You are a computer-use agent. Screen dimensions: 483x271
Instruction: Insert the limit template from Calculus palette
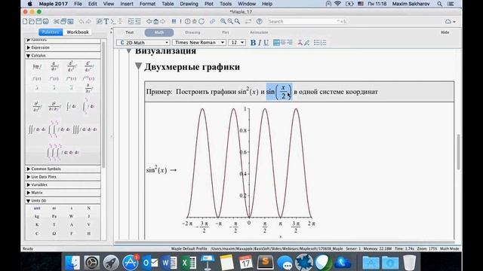point(37,66)
